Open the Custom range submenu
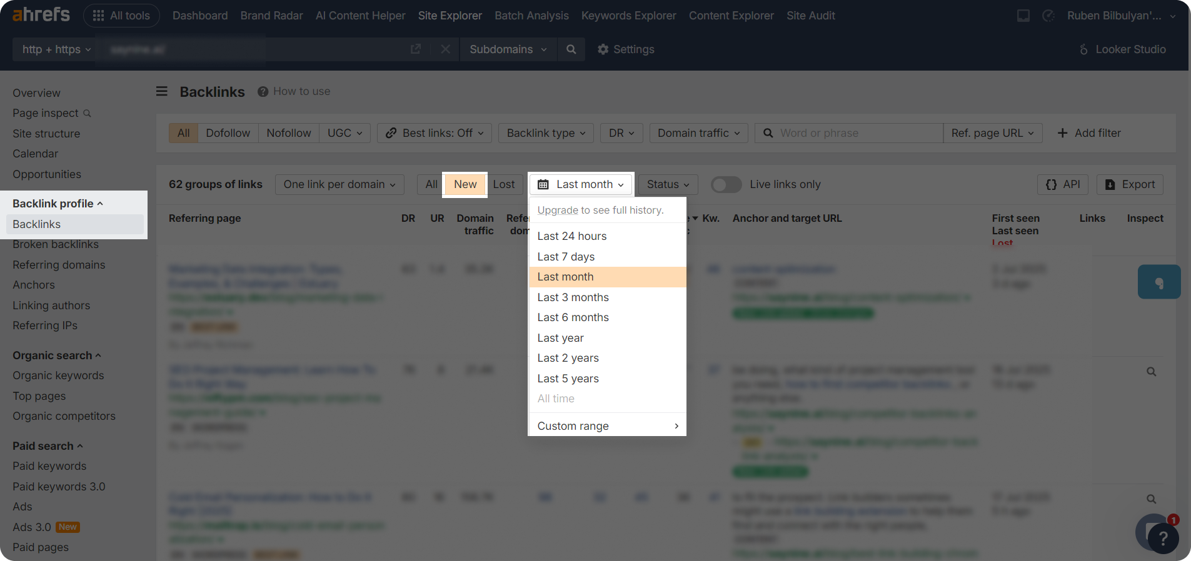The image size is (1191, 561). pos(607,426)
